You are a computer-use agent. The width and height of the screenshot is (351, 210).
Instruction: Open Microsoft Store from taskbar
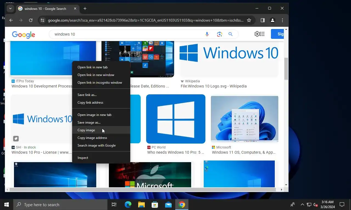155,205
